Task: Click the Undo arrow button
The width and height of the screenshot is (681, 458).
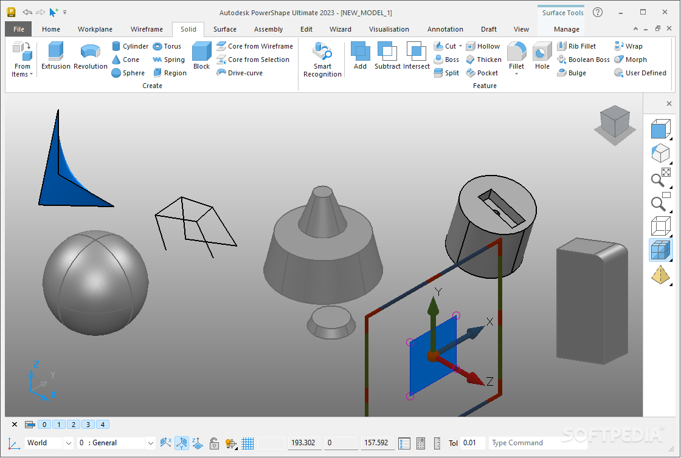Action: 27,12
